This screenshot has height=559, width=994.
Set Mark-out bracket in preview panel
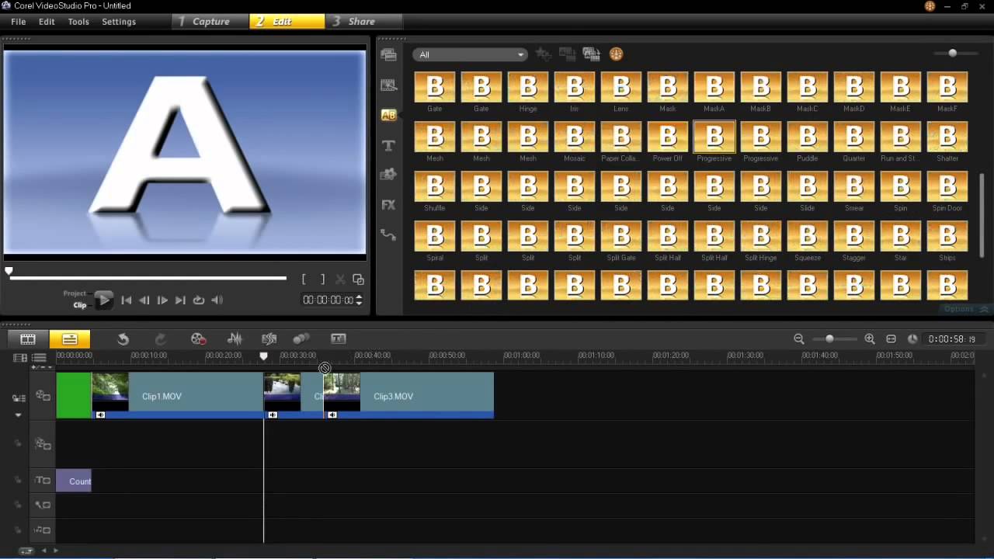point(322,279)
